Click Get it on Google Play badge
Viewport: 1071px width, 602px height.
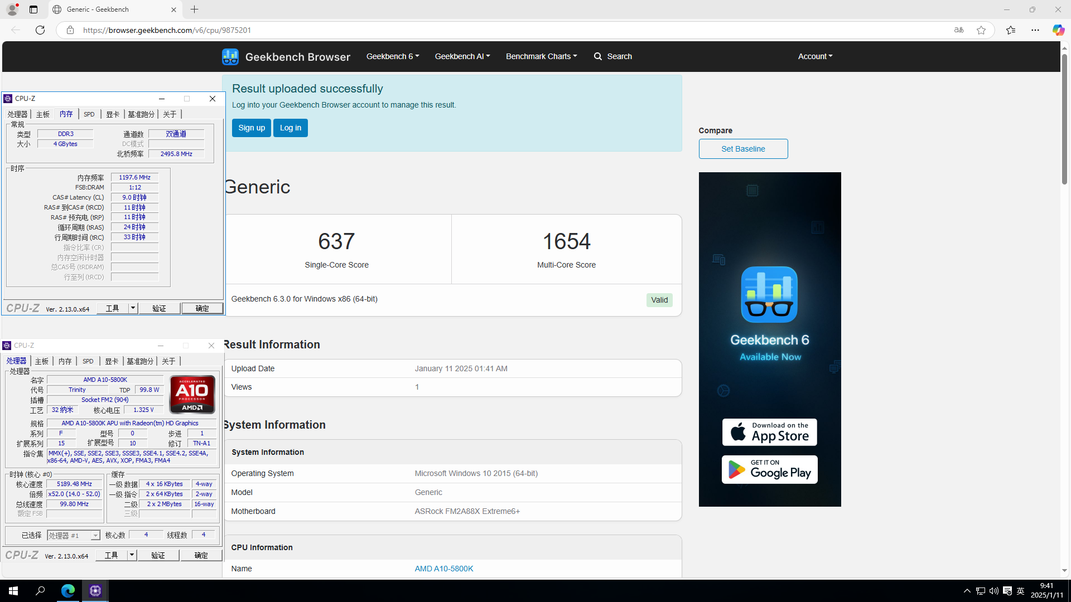click(769, 469)
